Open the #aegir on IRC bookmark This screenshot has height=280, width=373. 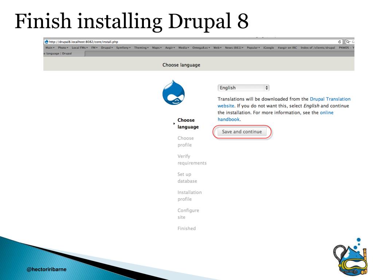point(287,48)
